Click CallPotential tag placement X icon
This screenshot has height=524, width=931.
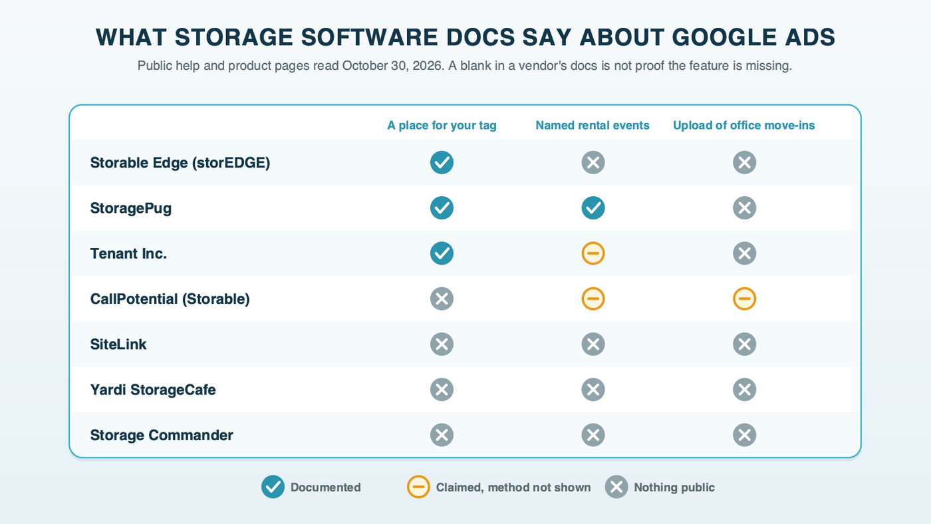442,299
